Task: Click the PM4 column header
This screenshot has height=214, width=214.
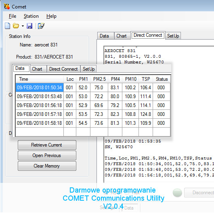Action: pyautogui.click(x=115, y=79)
